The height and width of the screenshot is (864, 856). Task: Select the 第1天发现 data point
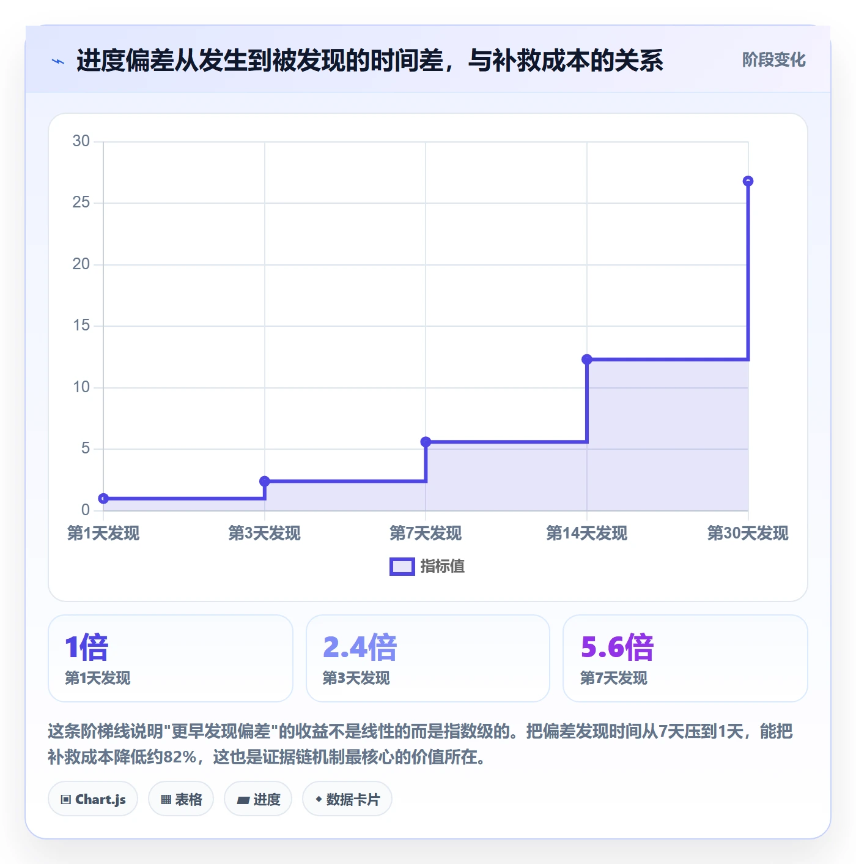pyautogui.click(x=104, y=499)
